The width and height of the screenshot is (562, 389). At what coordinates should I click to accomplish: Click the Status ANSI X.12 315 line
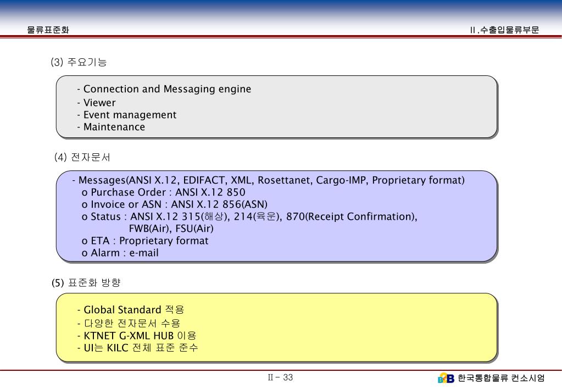pos(249,216)
